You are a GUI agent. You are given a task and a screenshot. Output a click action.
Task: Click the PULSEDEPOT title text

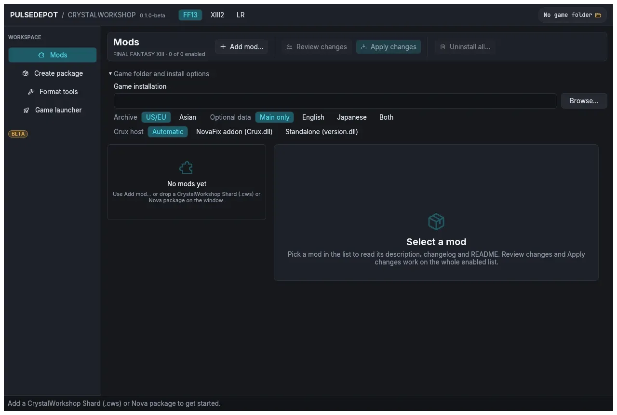[34, 15]
